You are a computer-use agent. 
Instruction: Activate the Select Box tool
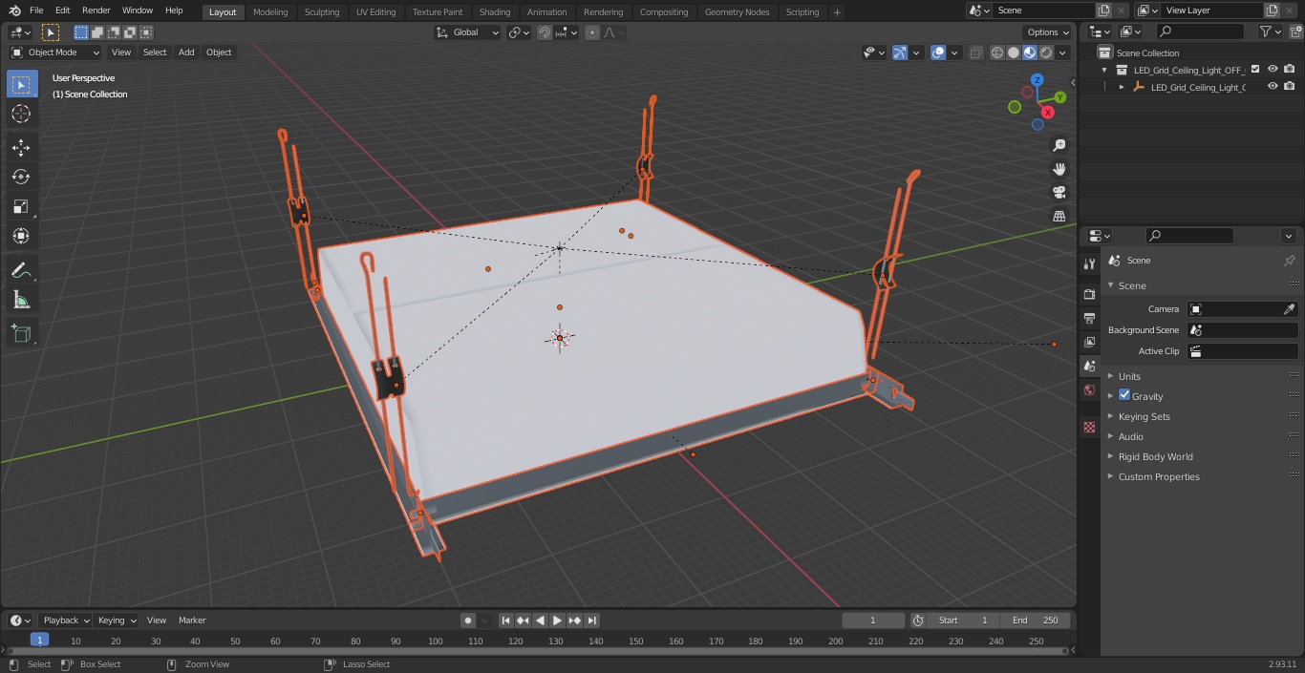[x=21, y=84]
